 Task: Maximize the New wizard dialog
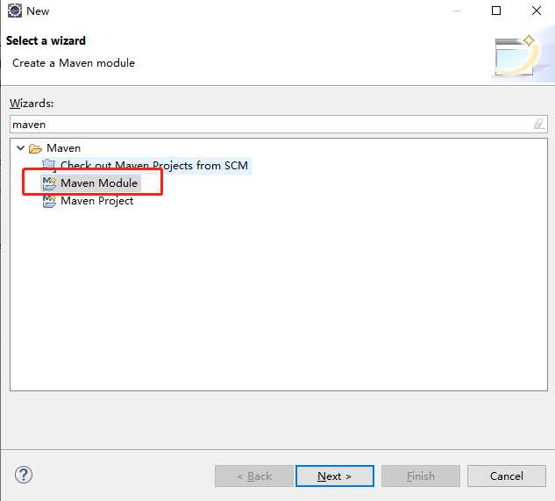pyautogui.click(x=496, y=11)
